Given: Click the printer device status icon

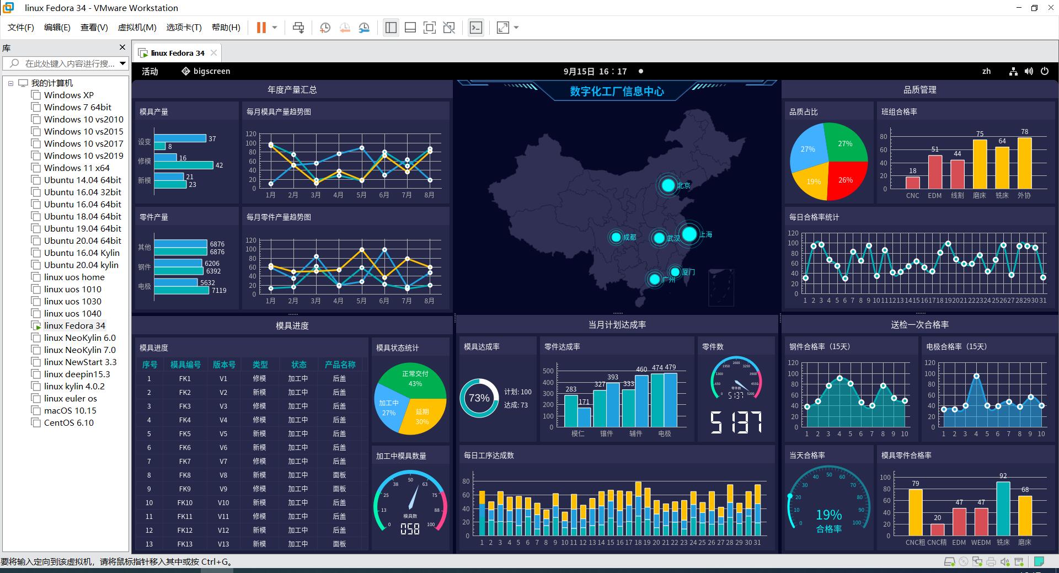Looking at the screenshot, I should point(991,562).
